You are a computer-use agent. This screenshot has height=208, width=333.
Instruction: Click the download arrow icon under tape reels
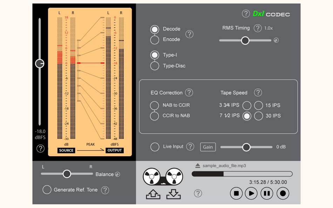click(x=174, y=194)
